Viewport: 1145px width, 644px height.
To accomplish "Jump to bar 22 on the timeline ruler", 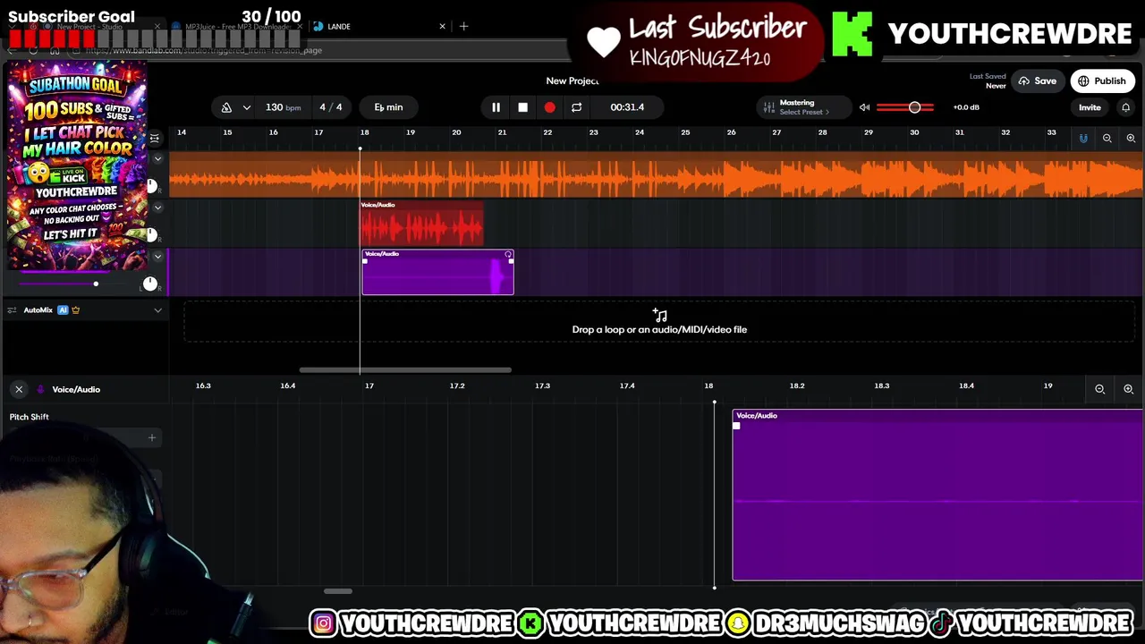I will coord(547,133).
